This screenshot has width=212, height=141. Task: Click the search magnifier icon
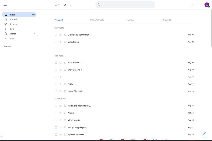(x=99, y=5)
